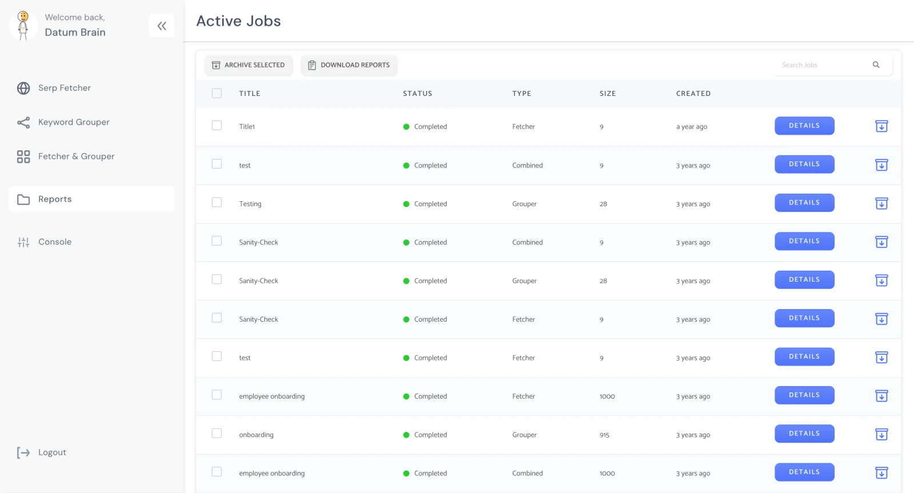Click the Fetcher & Grouper grid icon
The image size is (914, 493).
[x=23, y=157]
